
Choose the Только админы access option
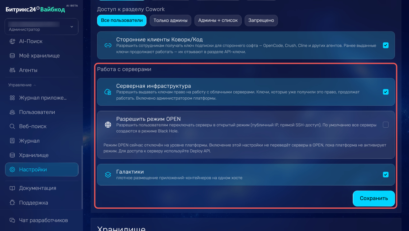coord(170,20)
